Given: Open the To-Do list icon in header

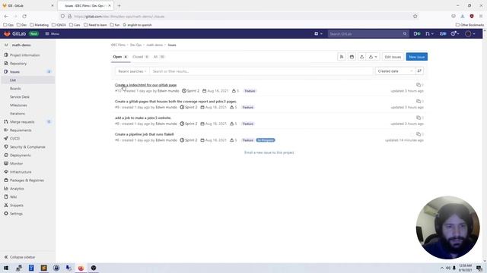Looking at the screenshot, I should [443, 33].
